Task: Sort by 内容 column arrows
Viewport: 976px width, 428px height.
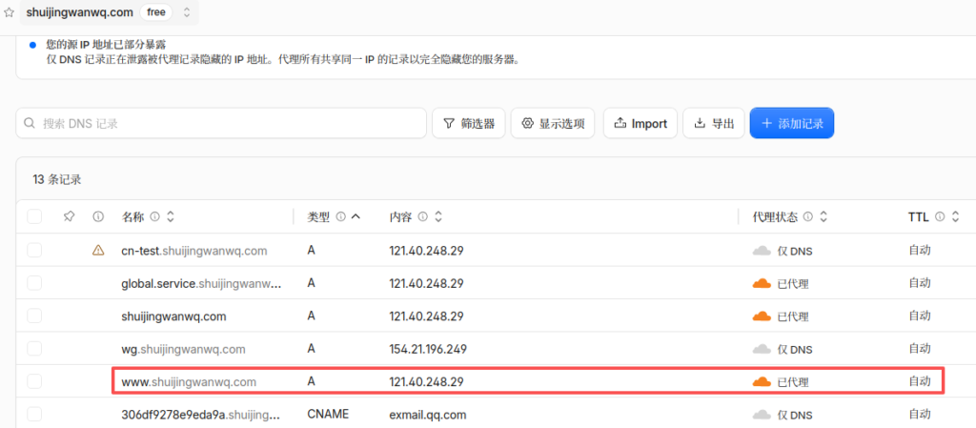Action: (x=437, y=216)
